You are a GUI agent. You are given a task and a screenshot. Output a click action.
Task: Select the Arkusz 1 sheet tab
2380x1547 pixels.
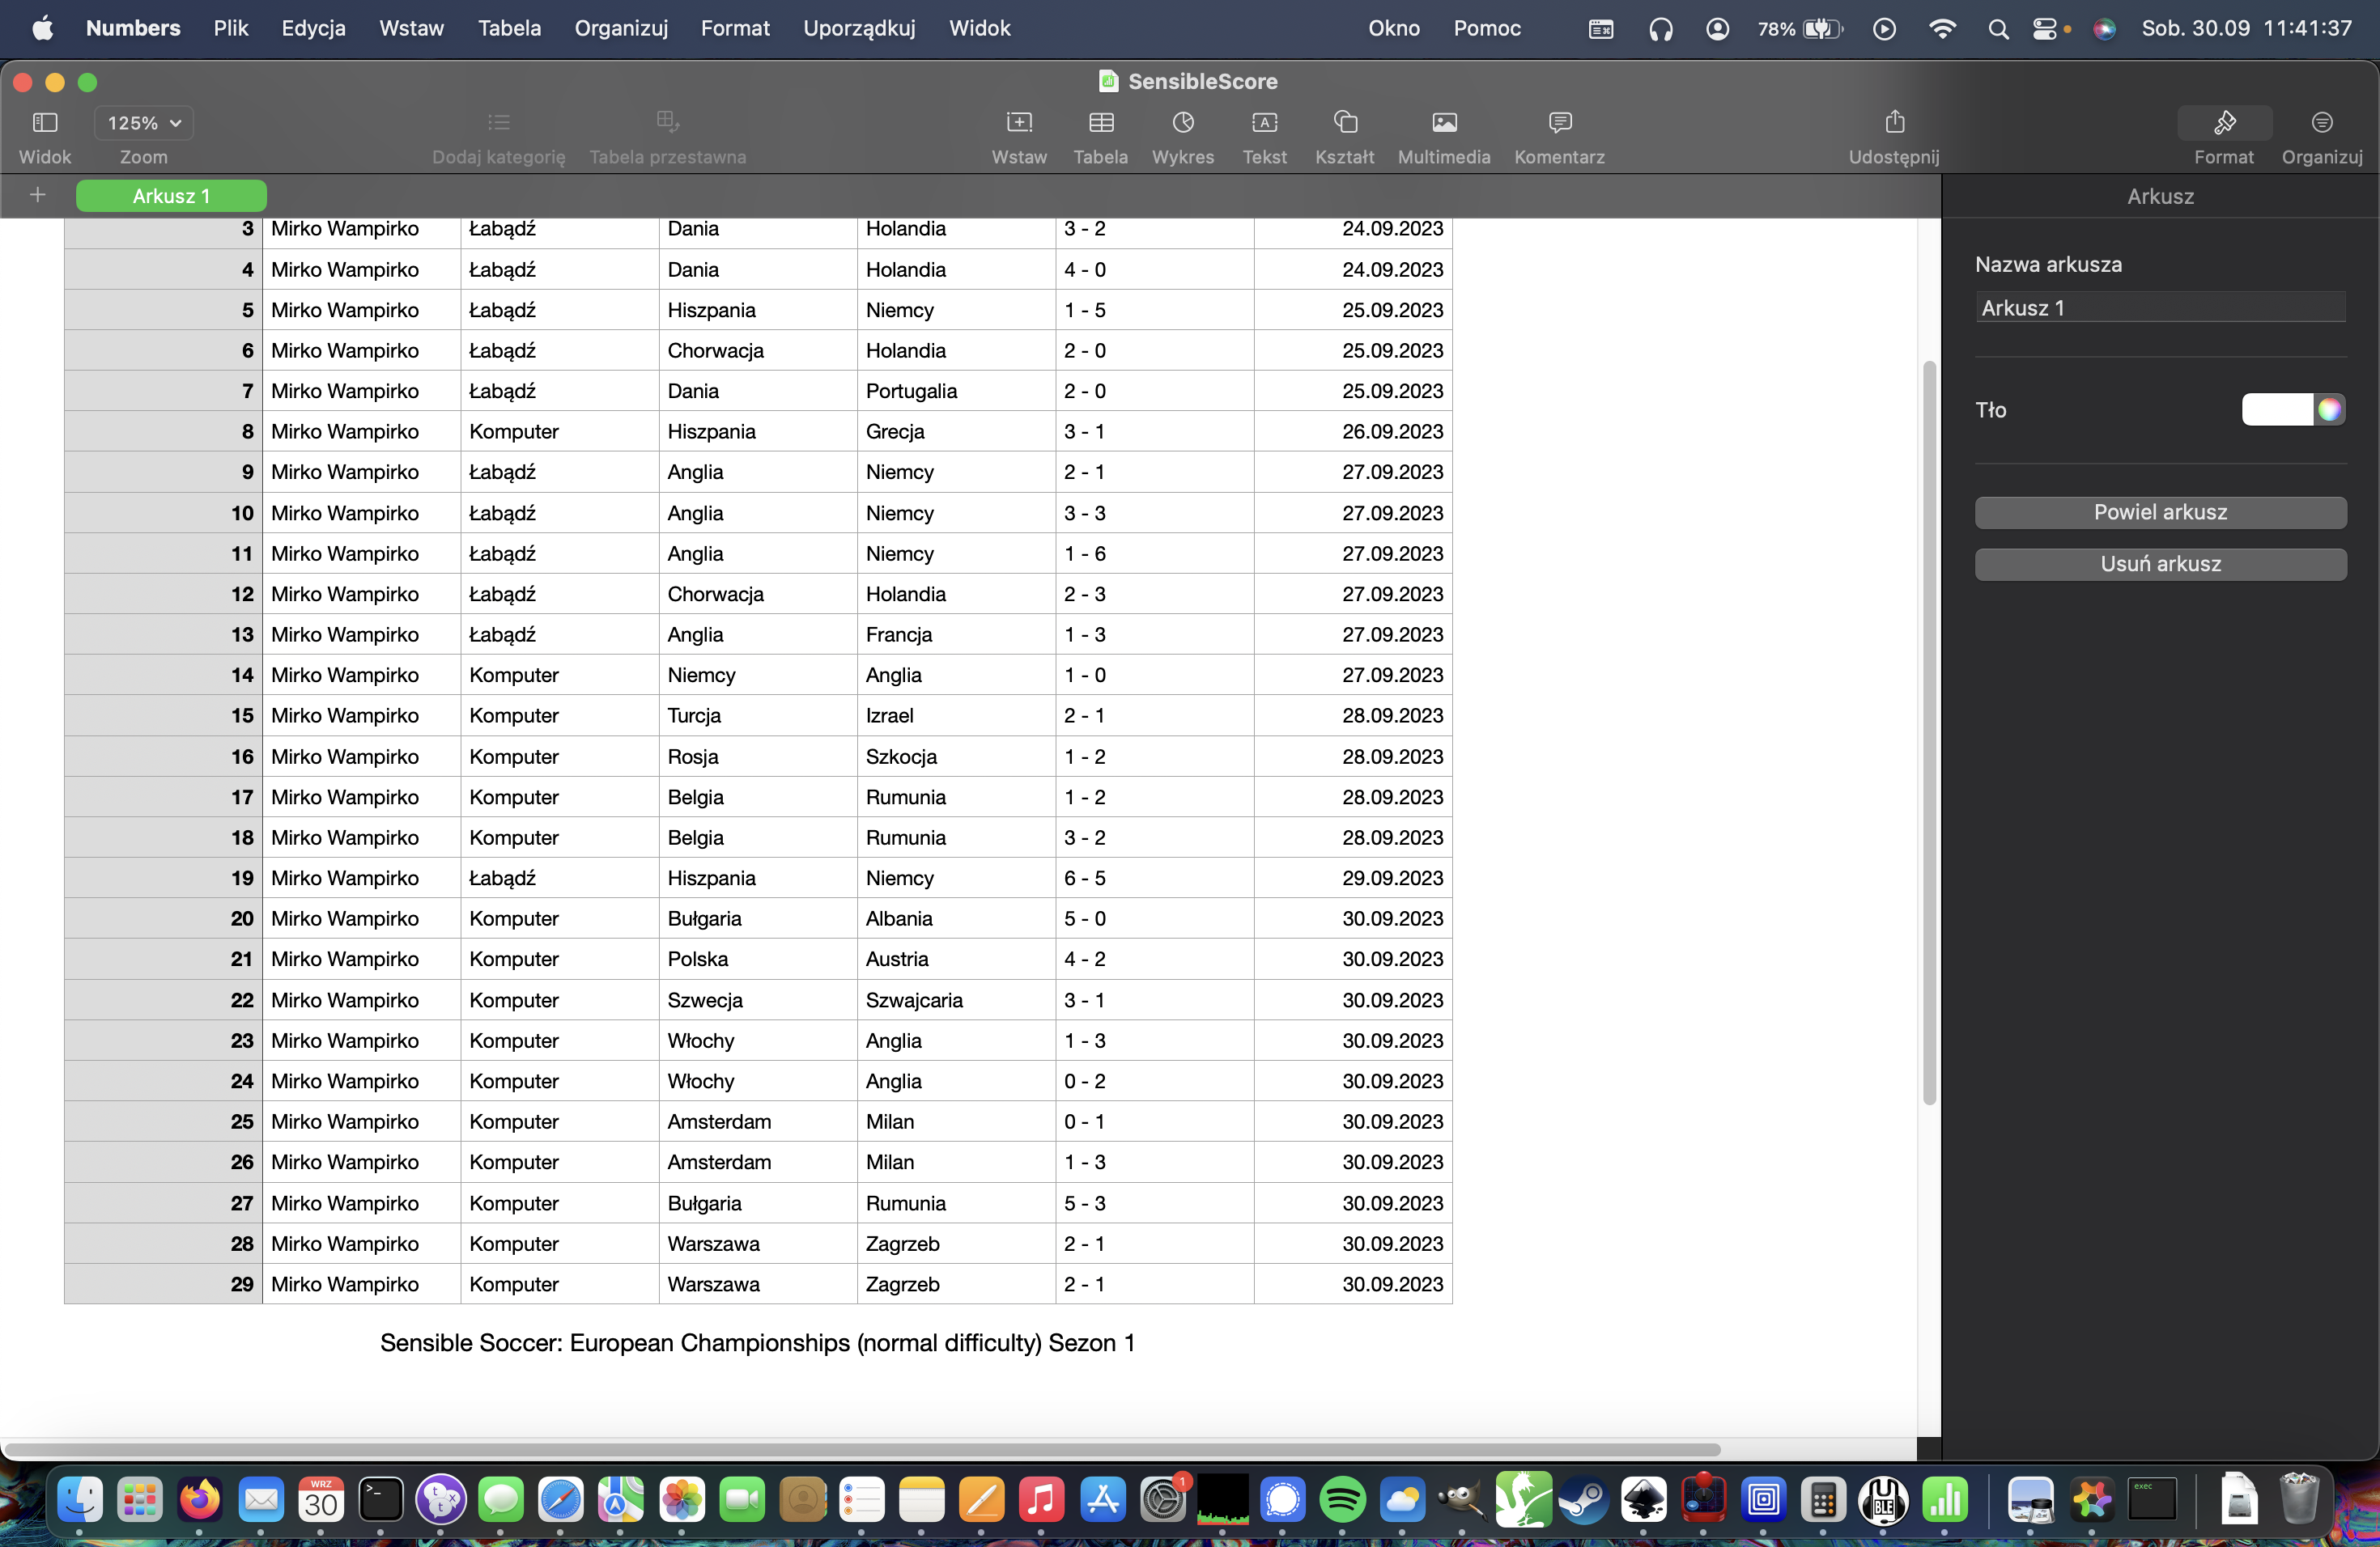pyautogui.click(x=171, y=196)
